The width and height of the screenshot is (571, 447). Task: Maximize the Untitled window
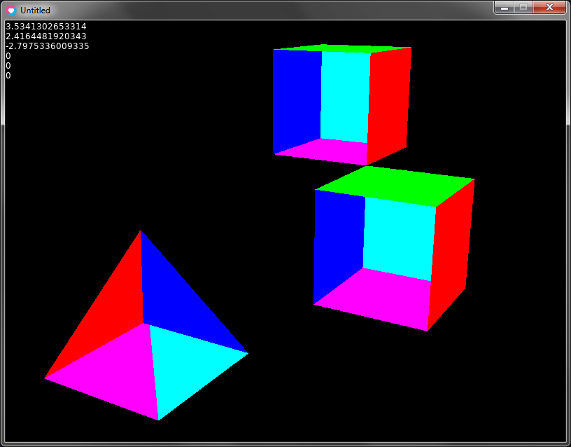point(523,7)
